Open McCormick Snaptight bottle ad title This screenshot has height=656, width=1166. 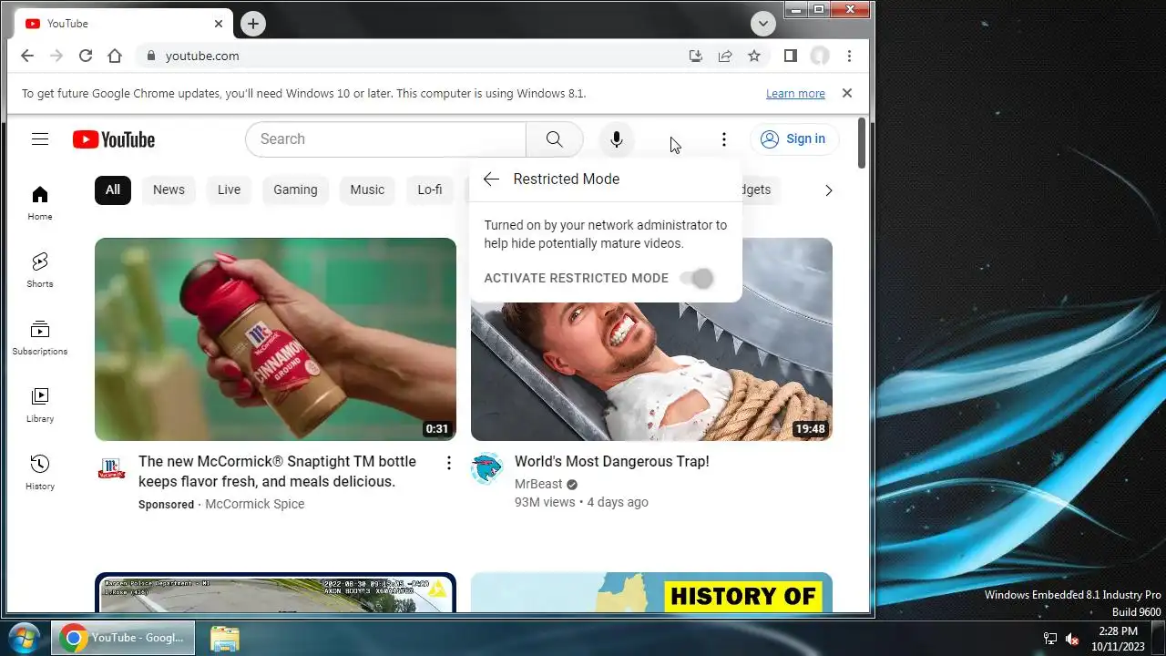pyautogui.click(x=278, y=472)
